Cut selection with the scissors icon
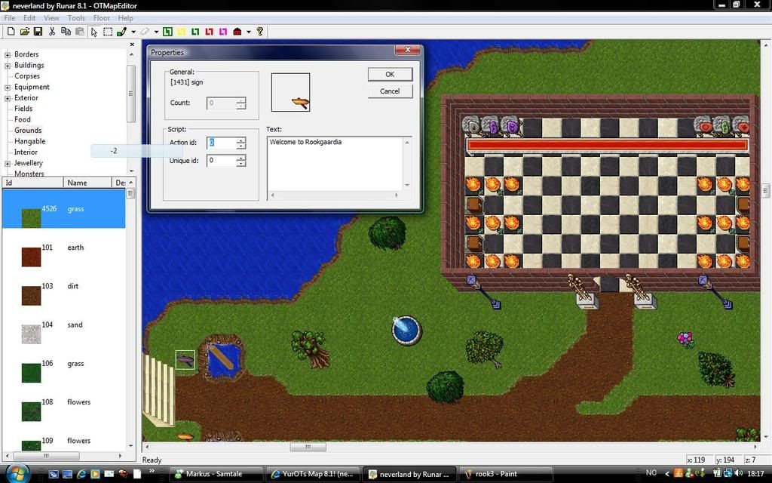This screenshot has height=483, width=772. 52,32
